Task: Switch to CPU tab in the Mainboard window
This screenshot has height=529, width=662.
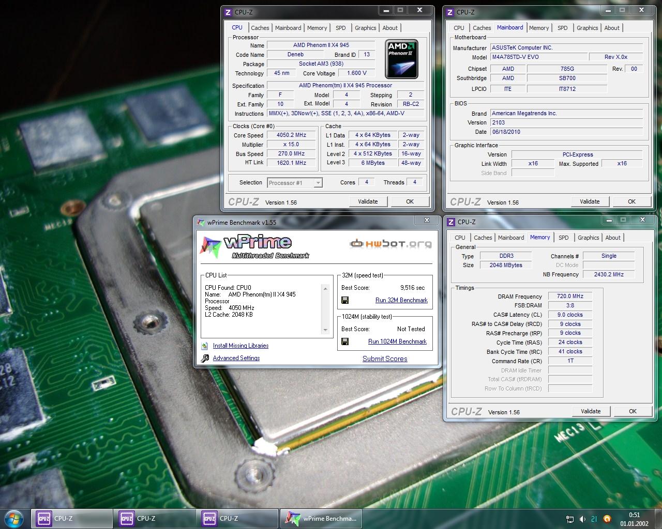Action: click(459, 28)
